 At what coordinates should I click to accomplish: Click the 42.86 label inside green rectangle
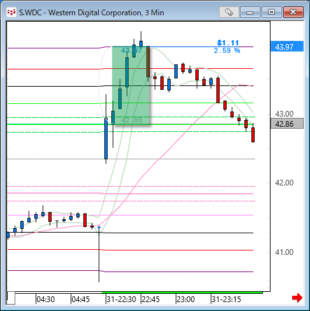132,120
